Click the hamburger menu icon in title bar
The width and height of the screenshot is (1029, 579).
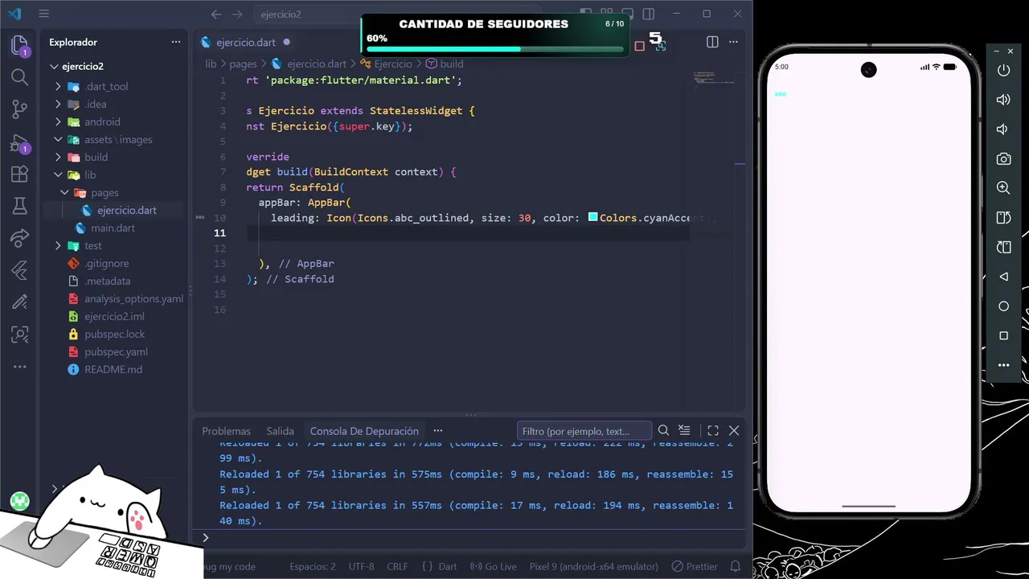tap(43, 14)
